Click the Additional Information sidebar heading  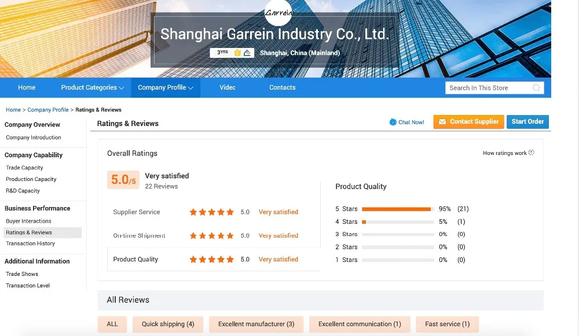37,261
